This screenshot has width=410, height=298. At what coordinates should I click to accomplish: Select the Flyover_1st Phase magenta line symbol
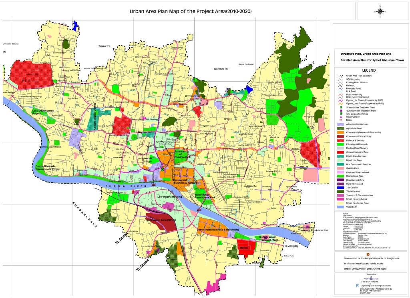coord(341,100)
